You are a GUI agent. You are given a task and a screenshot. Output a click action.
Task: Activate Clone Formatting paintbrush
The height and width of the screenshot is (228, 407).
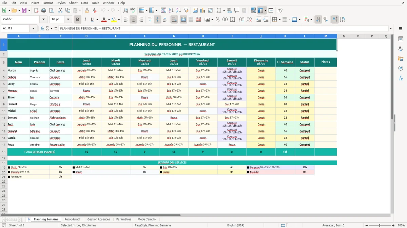(x=87, y=10)
